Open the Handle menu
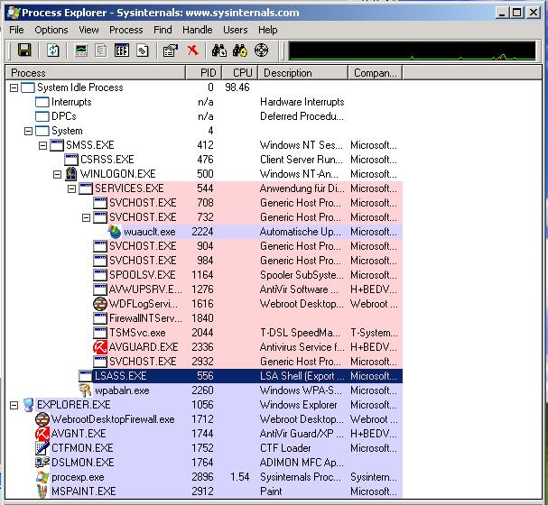This screenshot has height=505, width=548. [x=197, y=30]
